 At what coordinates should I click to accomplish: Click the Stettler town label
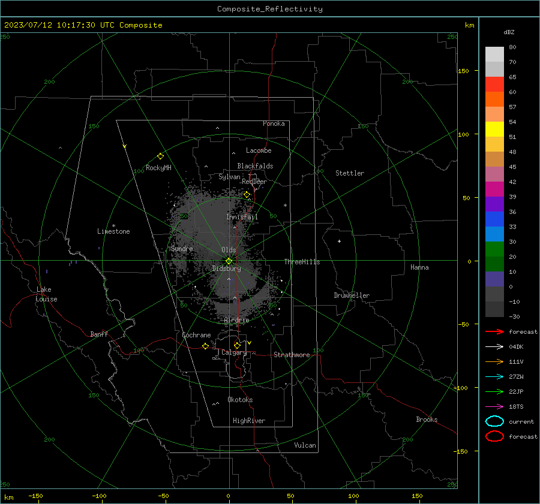(x=350, y=173)
